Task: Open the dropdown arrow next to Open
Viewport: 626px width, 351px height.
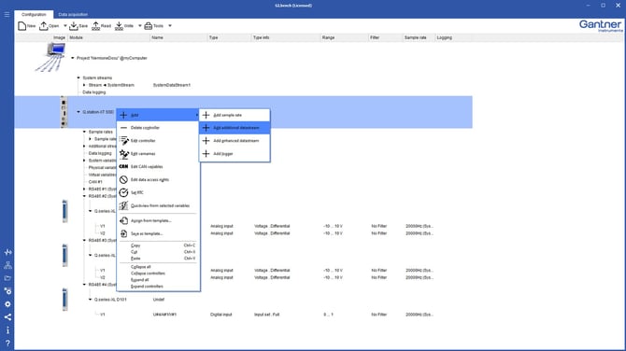Action: point(65,26)
